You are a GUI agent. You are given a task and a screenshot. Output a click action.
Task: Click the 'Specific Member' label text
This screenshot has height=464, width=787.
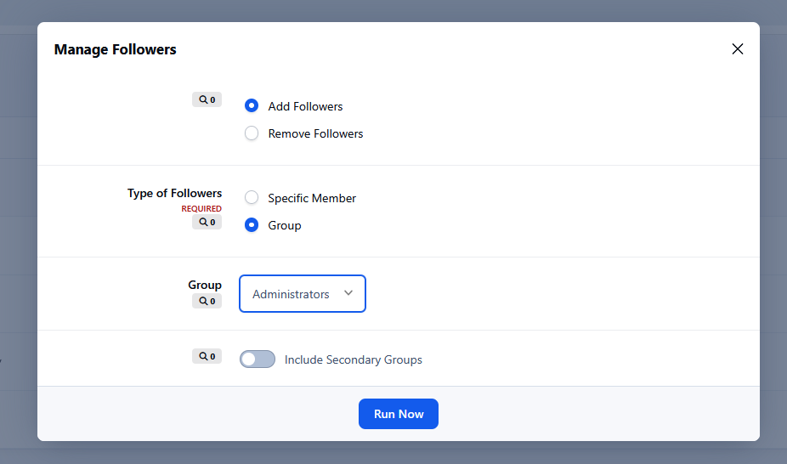[x=312, y=198]
